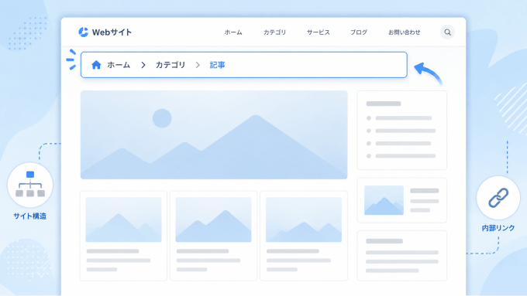Click the chevron between ホーム and カテゴリ
Image resolution: width=527 pixels, height=296 pixels.
143,65
